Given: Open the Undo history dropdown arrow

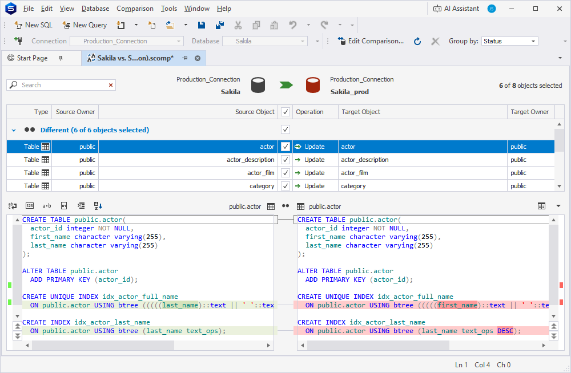Looking at the screenshot, I should coord(308,25).
